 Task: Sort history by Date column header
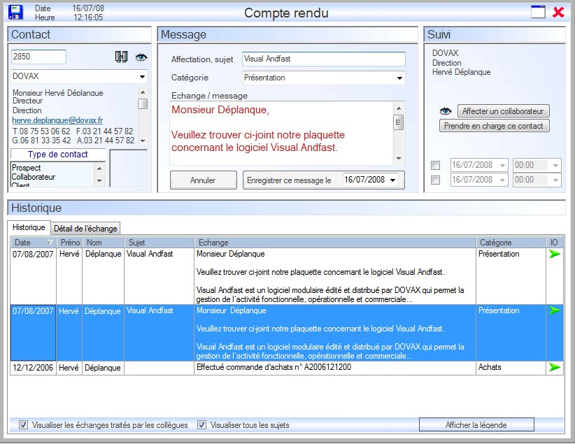pyautogui.click(x=33, y=243)
